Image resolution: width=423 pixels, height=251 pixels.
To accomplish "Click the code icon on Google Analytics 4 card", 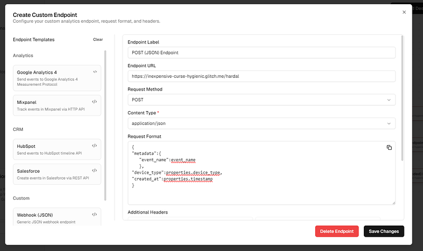I will coord(95,72).
